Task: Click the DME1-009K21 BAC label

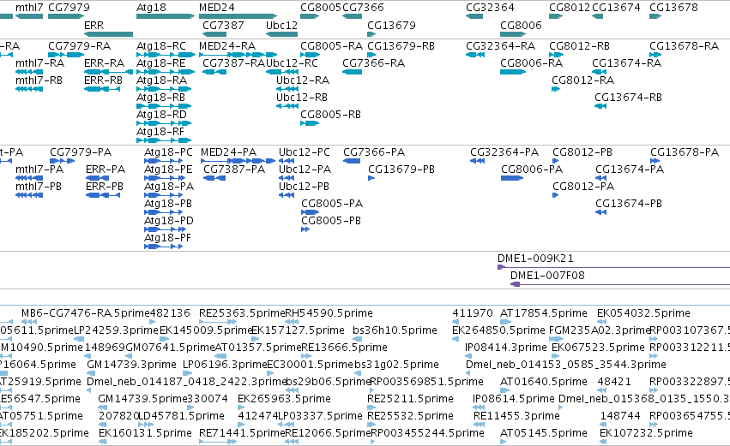Action: coord(536,259)
